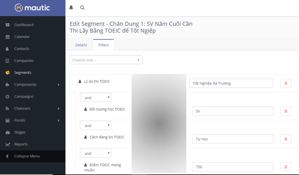Click the 'Tốt Nghiệp Ra Trường' value field
299x175 pixels.
tap(231, 84)
